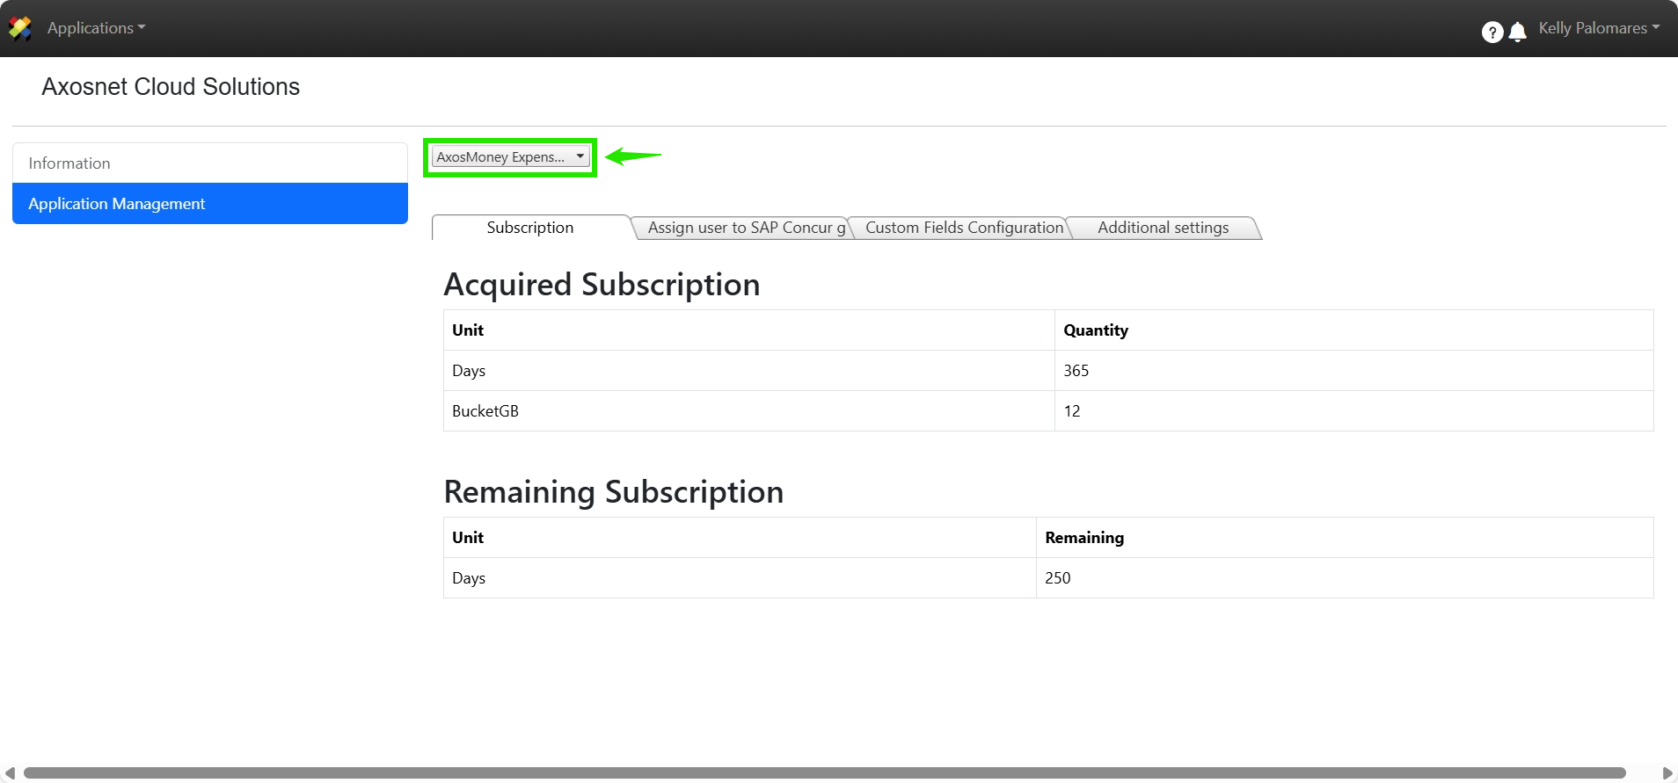The image size is (1678, 783).
Task: Click the Quantity column header
Action: tap(1095, 330)
